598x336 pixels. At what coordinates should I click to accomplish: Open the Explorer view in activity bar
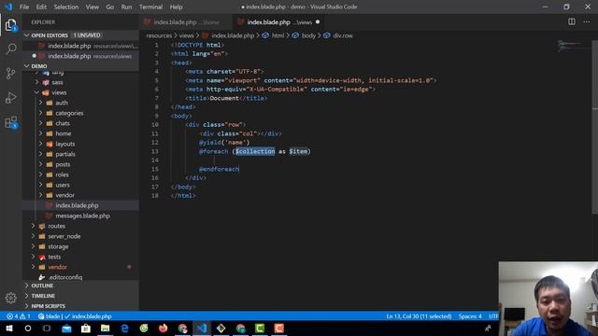click(10, 25)
